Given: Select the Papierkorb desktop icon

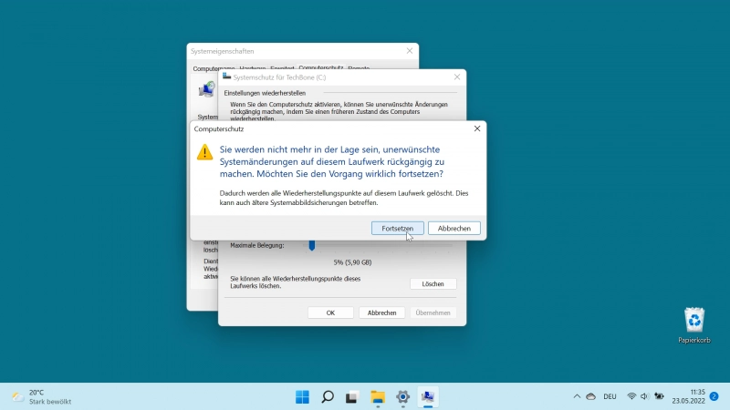Looking at the screenshot, I should click(x=694, y=325).
